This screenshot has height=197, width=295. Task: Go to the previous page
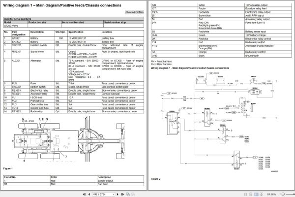point(89,194)
